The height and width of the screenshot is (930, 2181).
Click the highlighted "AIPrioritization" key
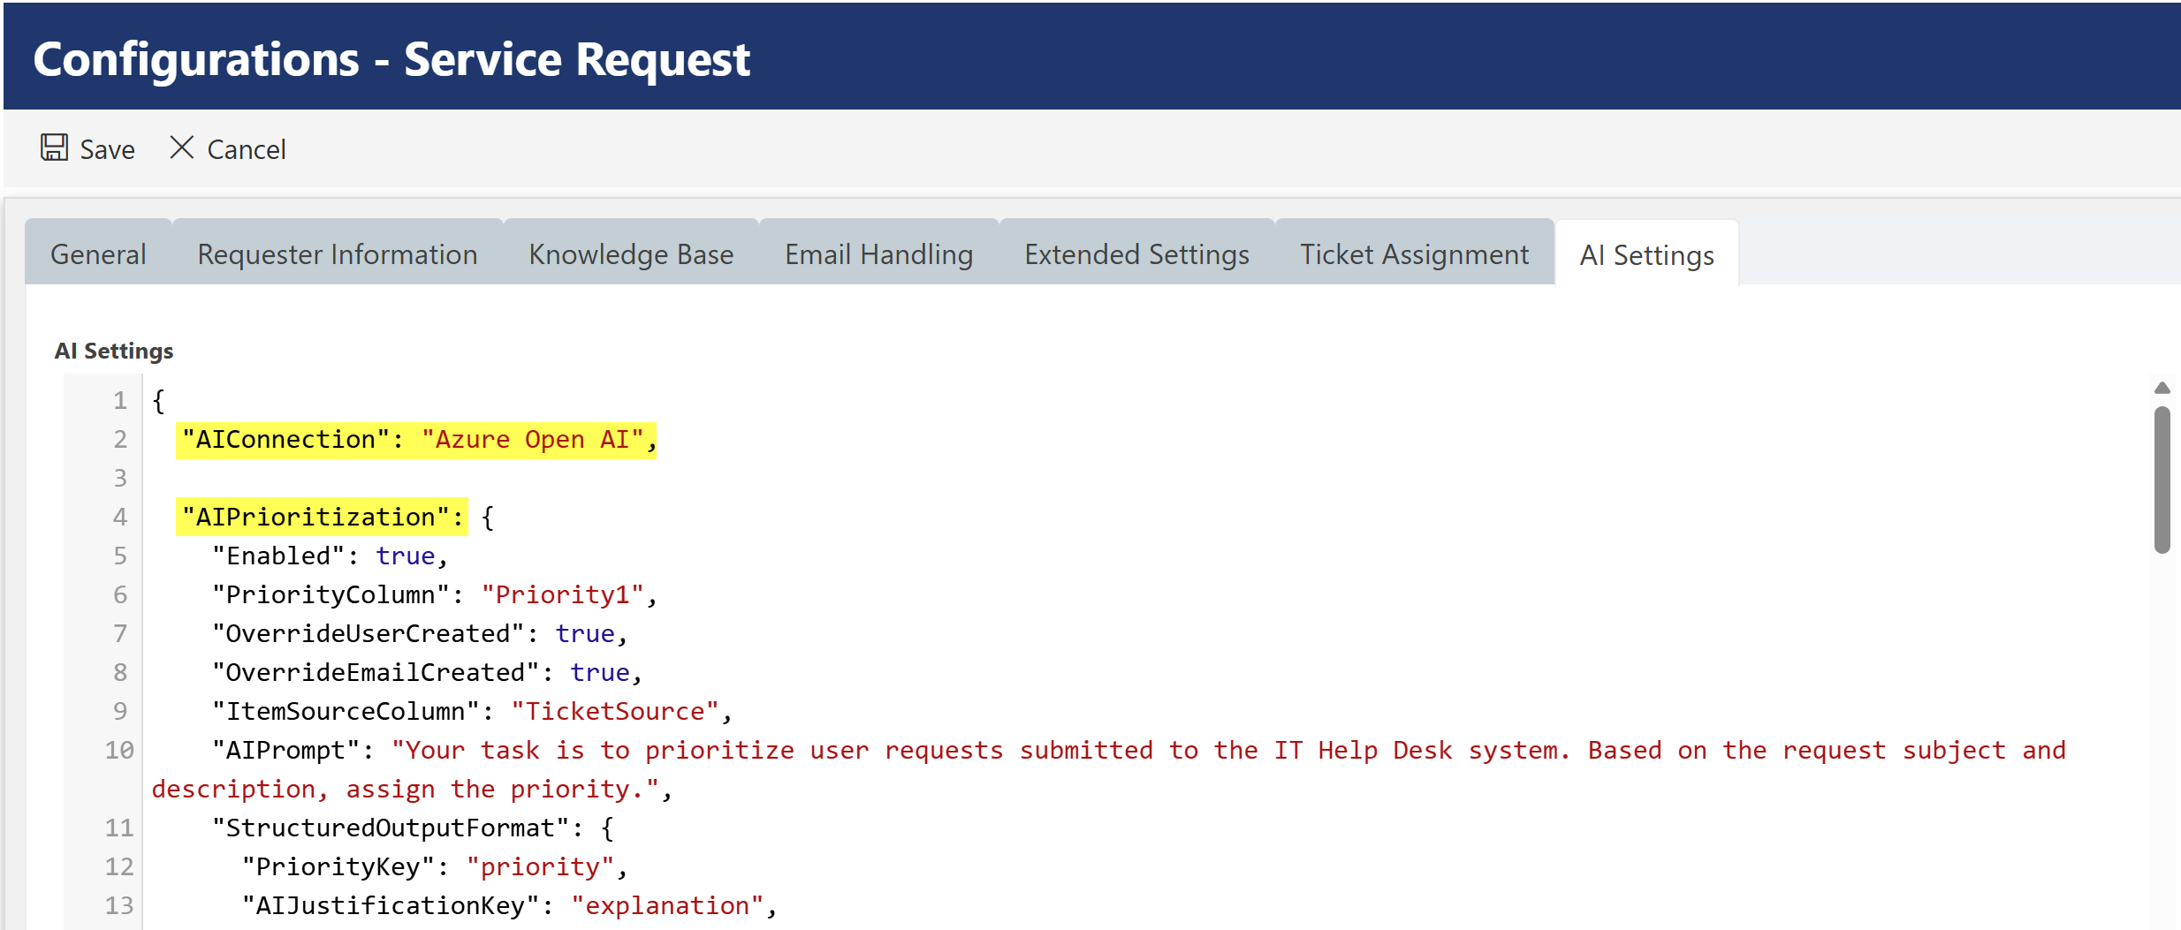point(315,518)
